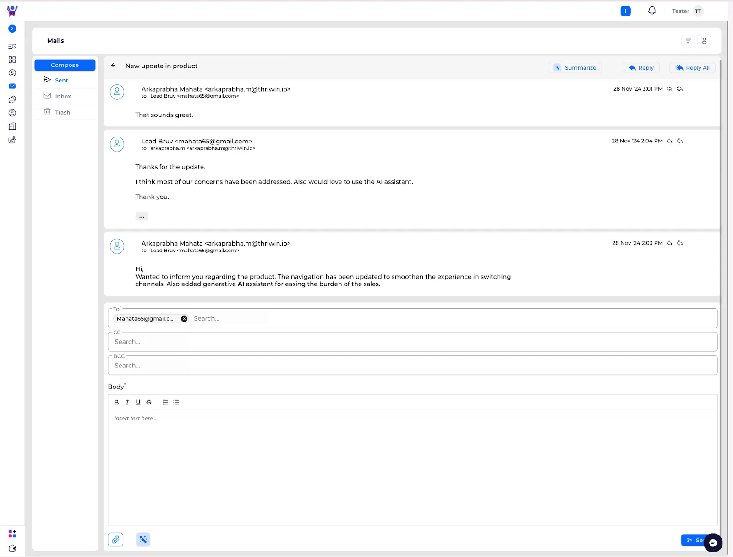Attach a file with paperclip icon
This screenshot has height=557, width=733.
click(115, 540)
